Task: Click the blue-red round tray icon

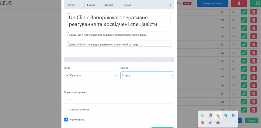Action: coord(218,123)
